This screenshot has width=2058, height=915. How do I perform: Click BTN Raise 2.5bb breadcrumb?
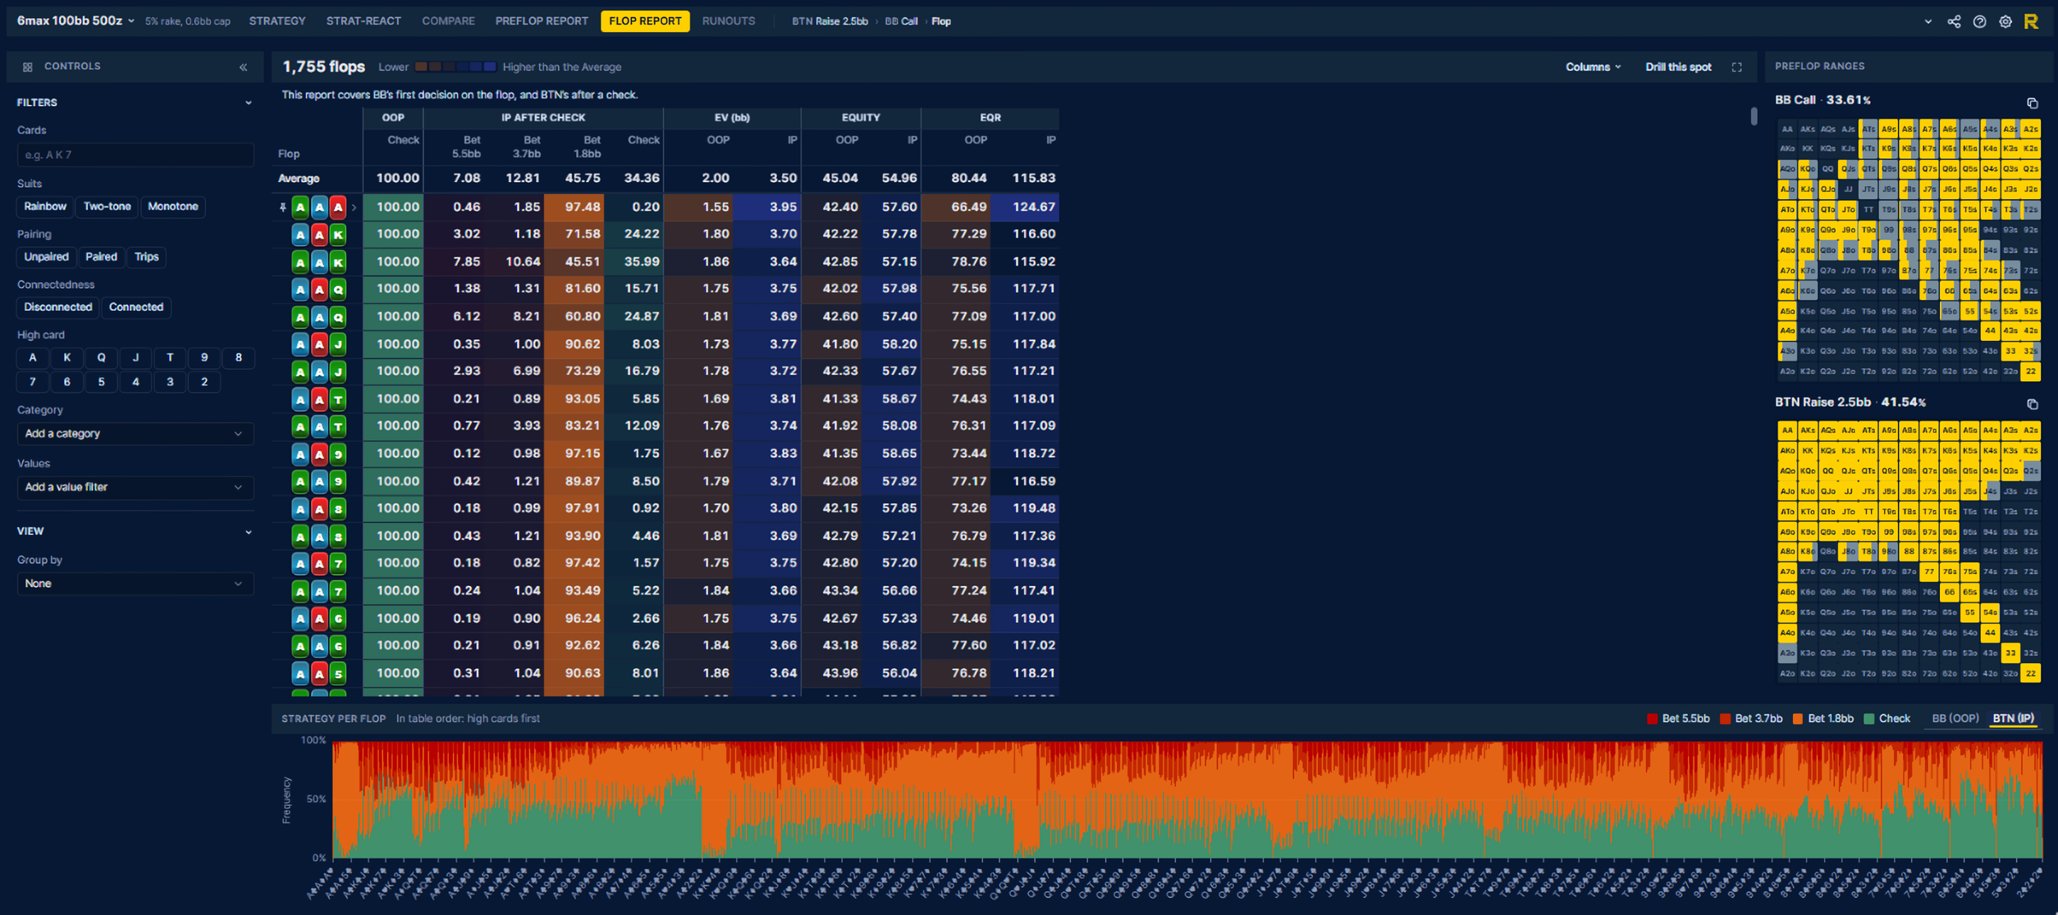830,21
